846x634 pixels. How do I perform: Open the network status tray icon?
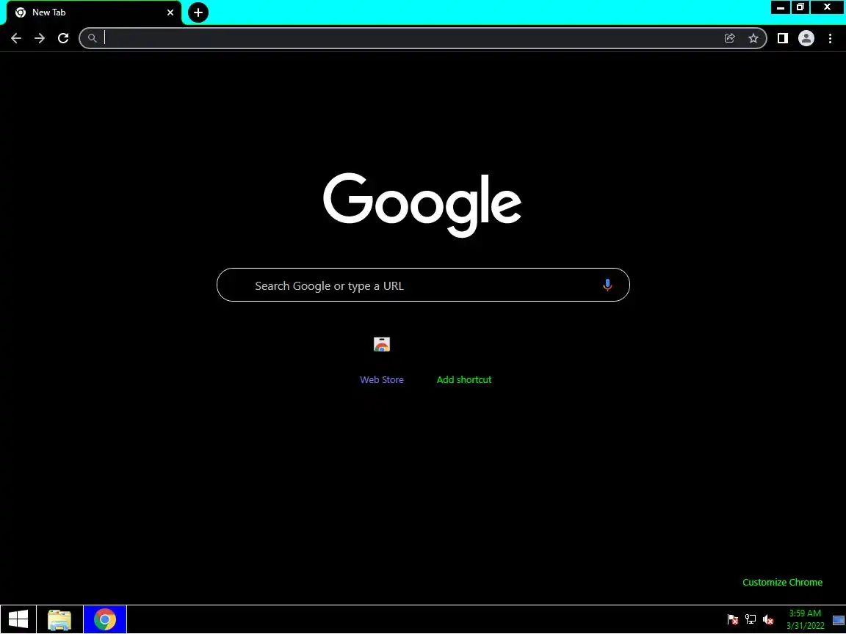coord(751,620)
